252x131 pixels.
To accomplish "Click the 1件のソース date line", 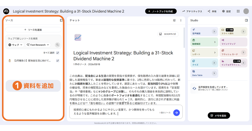I will [87, 64].
